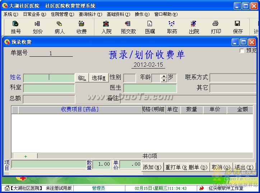
Task: Open the 基础资料(J) menu
Action: pyautogui.click(x=119, y=14)
